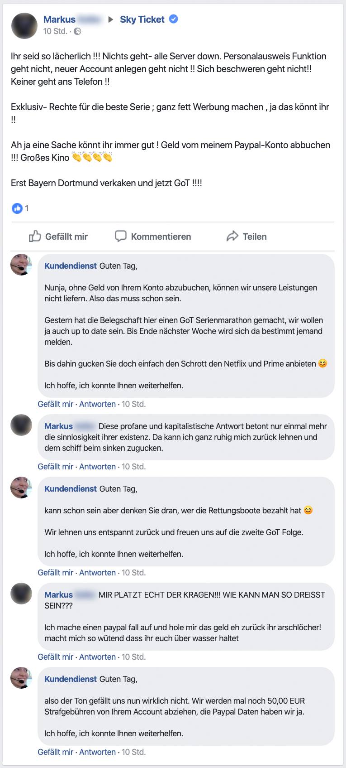Like the comment about sinnlosigkeit ihrer existenz
Screen dimensions: 346x768
(55, 467)
